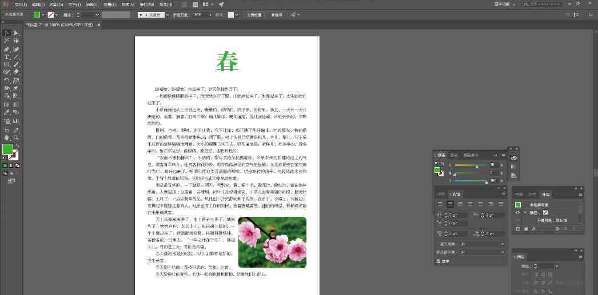
Task: Set paragraph to align right
Action: 460,204
